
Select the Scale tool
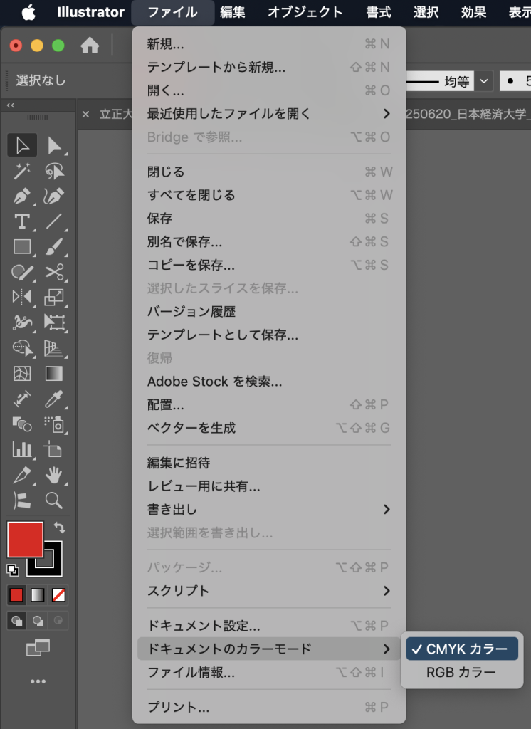[54, 297]
